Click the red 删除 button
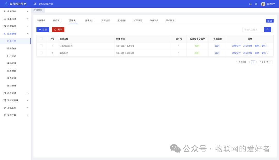279x160 pixels. click(58, 30)
